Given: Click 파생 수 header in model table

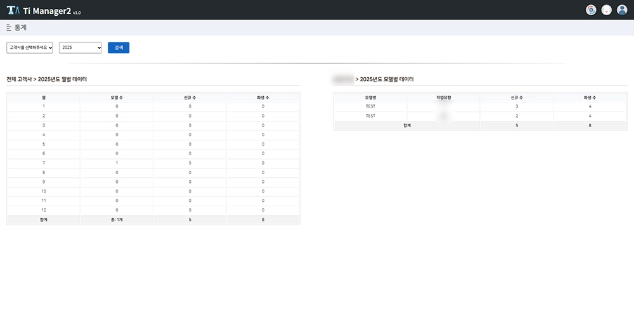Looking at the screenshot, I should [590, 97].
